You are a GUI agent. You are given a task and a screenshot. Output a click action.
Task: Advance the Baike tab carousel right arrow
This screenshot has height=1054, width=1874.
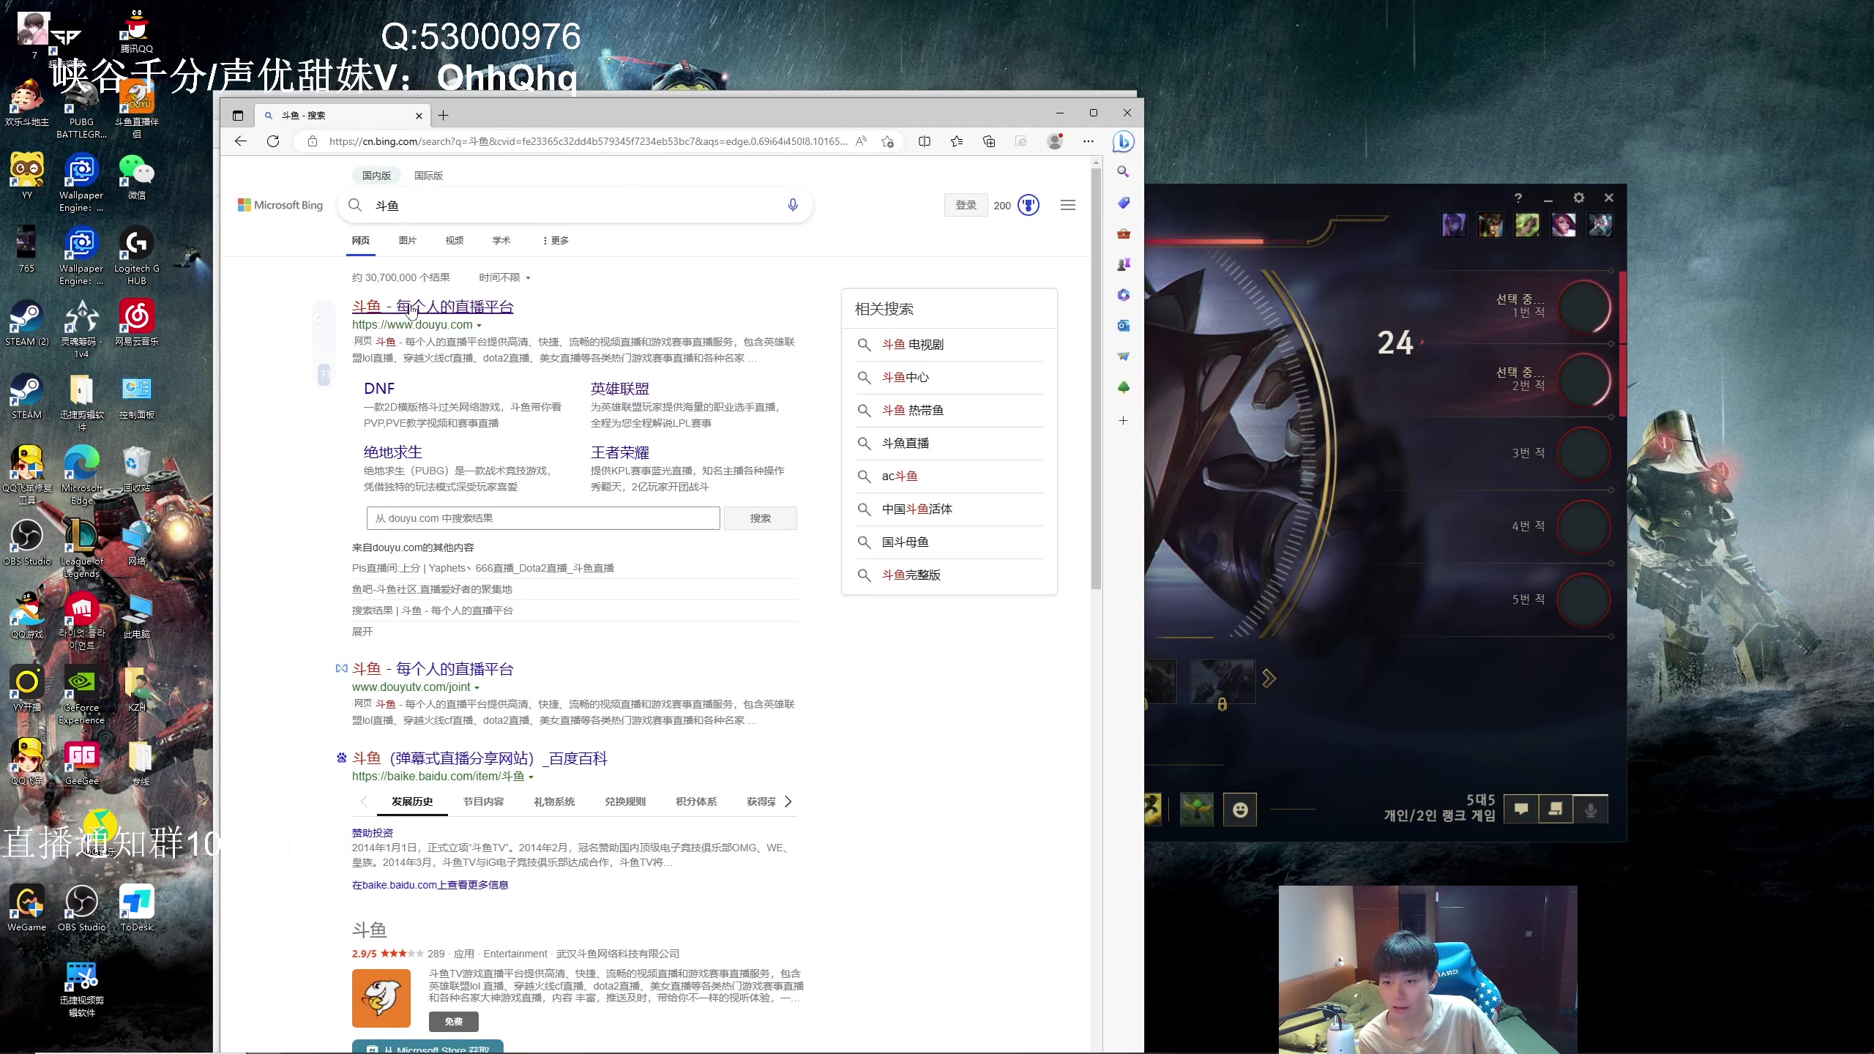click(x=788, y=801)
